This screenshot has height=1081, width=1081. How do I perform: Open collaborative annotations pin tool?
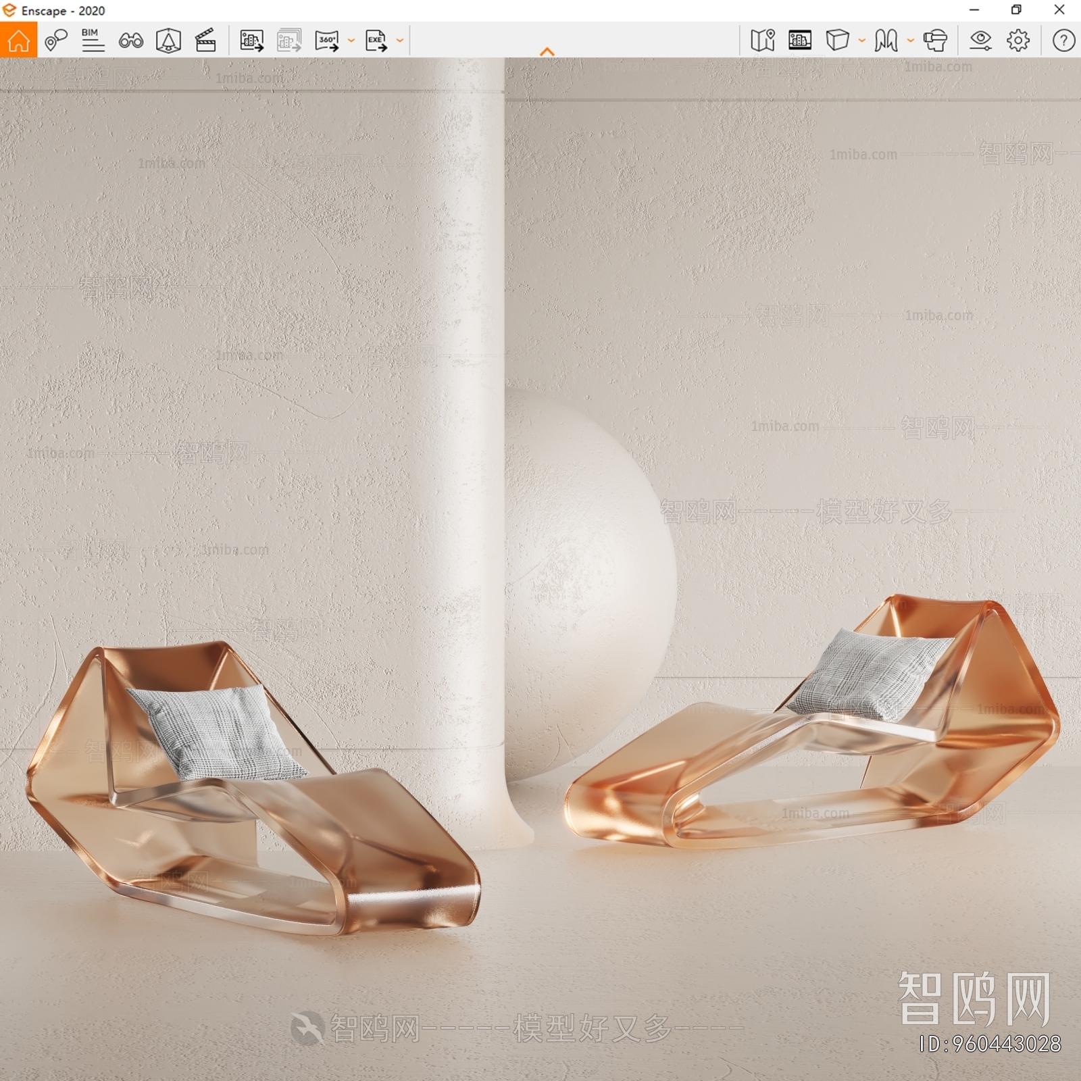(55, 41)
